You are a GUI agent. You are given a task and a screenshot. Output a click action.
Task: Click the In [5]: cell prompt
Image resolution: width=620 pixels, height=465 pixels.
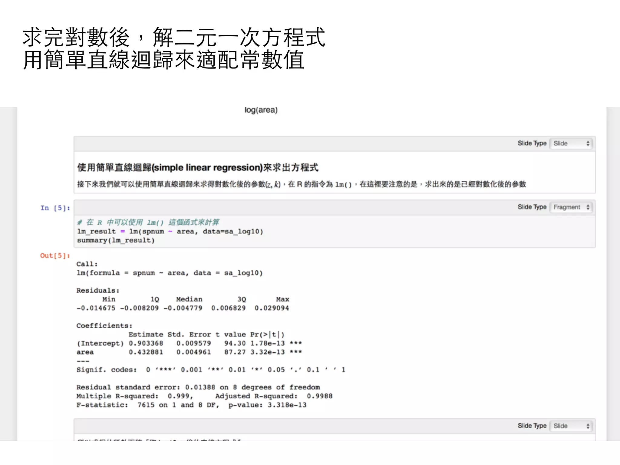tap(55, 208)
